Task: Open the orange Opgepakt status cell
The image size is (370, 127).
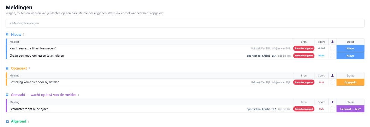Action: point(350,82)
